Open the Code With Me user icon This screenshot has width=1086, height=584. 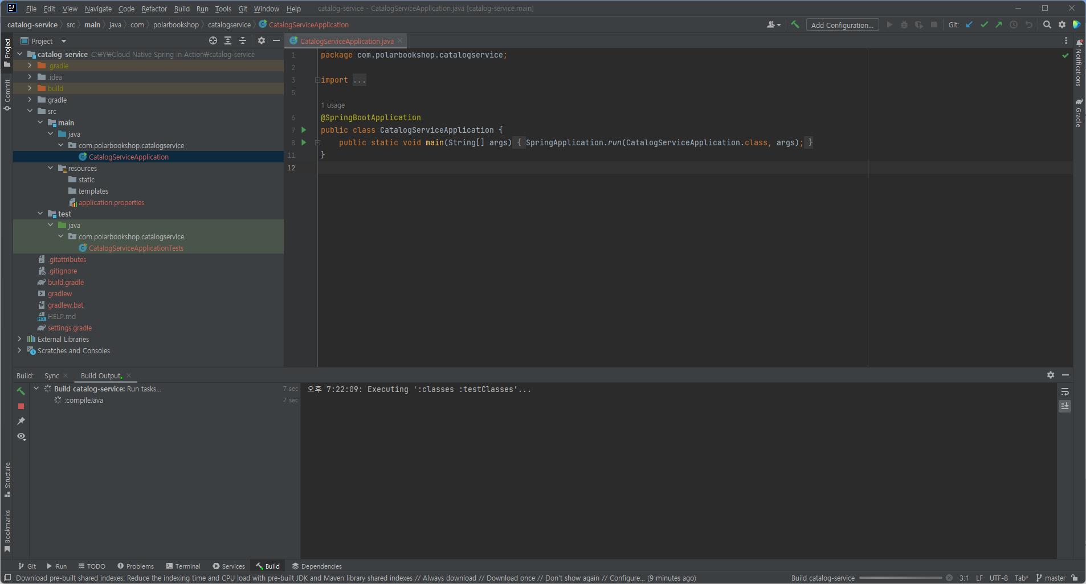[773, 24]
